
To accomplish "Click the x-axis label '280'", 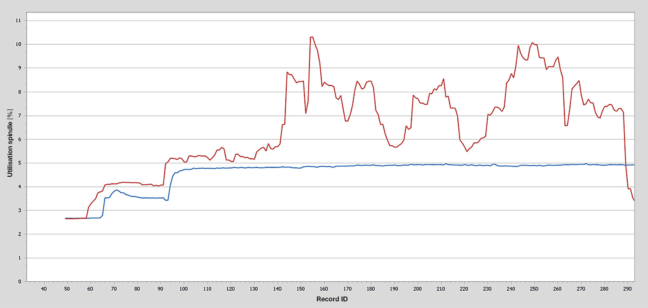I will [604, 289].
